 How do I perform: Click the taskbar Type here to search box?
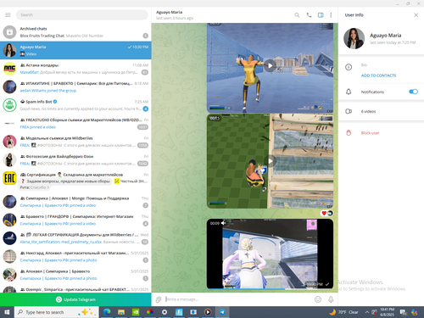(57, 312)
